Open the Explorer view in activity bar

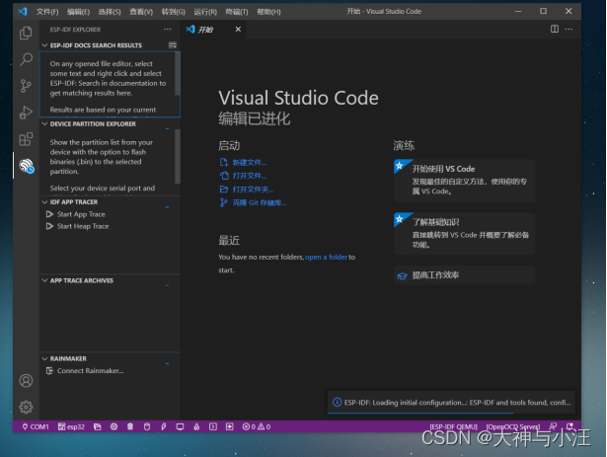26,34
